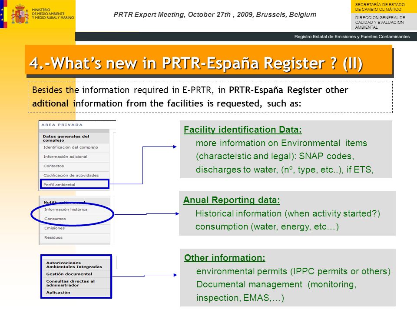Click the 'Aplicación' menu item

click(x=58, y=292)
